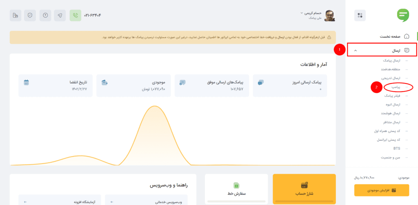Click the user avatar photo
This screenshot has width=418, height=205.
pos(330,16)
